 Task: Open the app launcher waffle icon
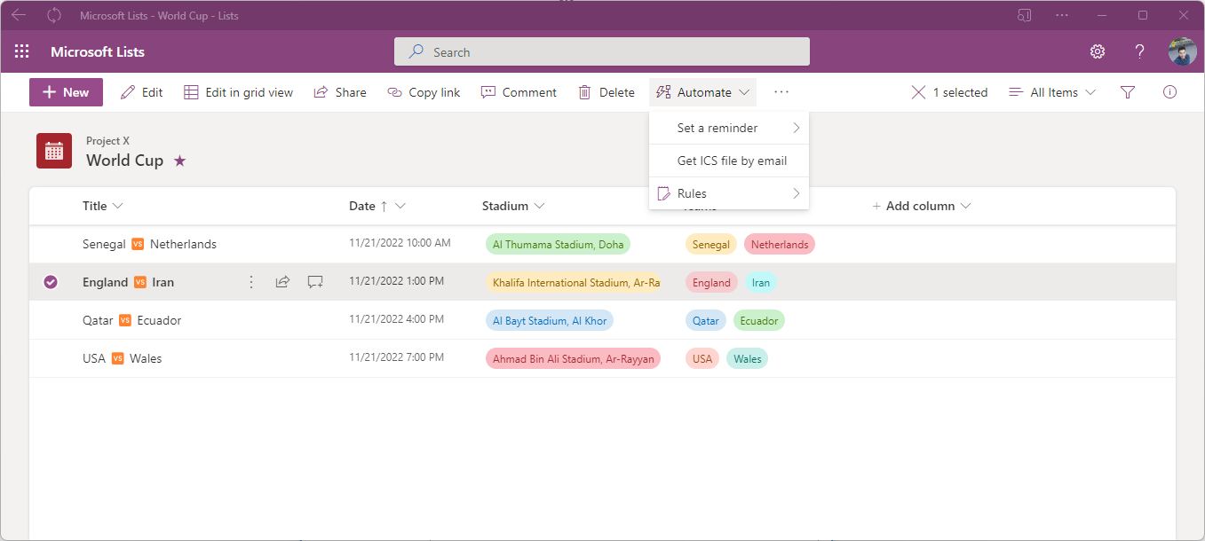[x=22, y=51]
